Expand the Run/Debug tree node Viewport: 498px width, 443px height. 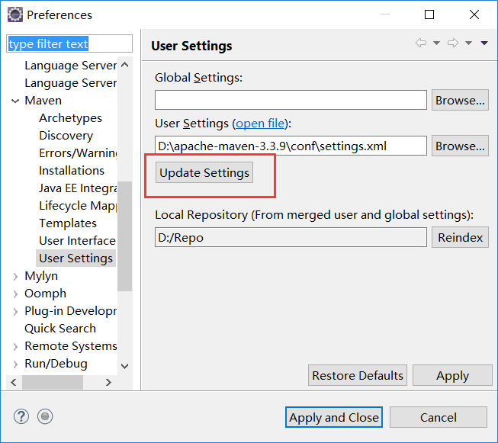(15, 364)
